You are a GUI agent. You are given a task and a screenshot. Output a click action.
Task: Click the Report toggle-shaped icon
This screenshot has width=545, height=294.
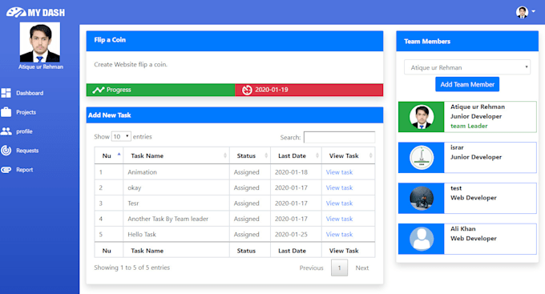pyautogui.click(x=6, y=170)
